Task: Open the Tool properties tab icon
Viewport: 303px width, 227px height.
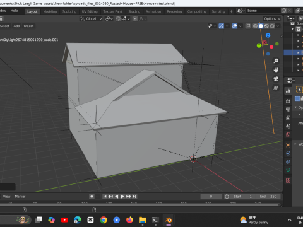Action: tap(288, 91)
